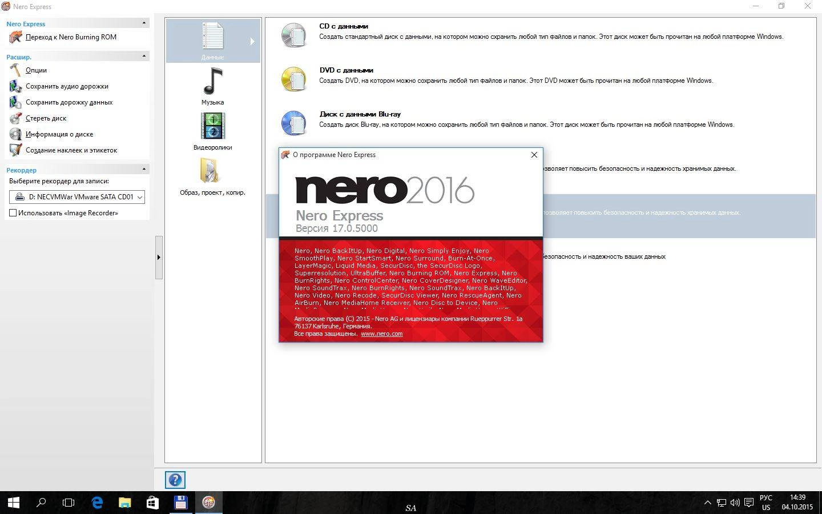Screen dimensions: 822x514
Task: Click the DVD с данными disc icon
Action: (x=294, y=79)
